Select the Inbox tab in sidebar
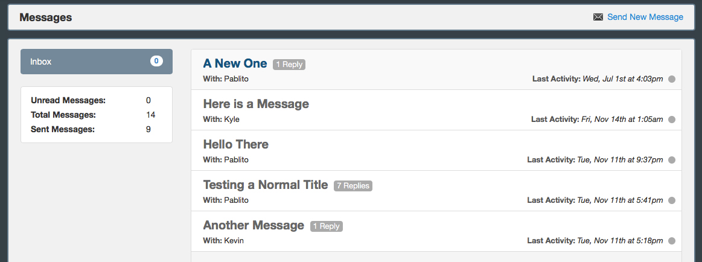Image resolution: width=702 pixels, height=262 pixels. [x=85, y=62]
